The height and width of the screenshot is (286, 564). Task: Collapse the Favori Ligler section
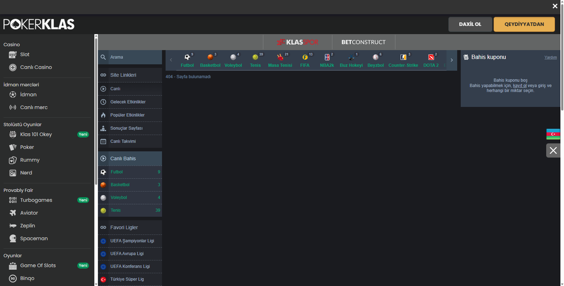(x=130, y=227)
